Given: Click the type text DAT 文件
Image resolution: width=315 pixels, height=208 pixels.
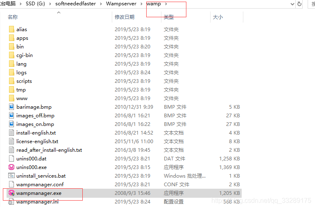Looking at the screenshot, I should click(174, 158).
